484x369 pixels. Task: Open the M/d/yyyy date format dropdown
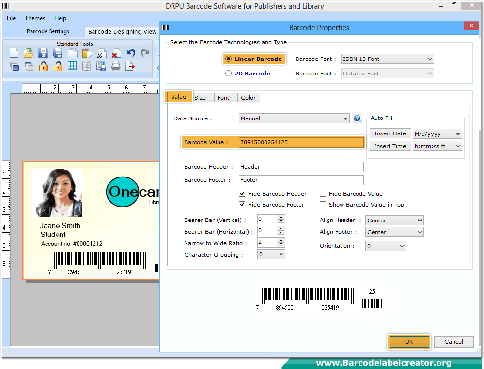coord(437,133)
